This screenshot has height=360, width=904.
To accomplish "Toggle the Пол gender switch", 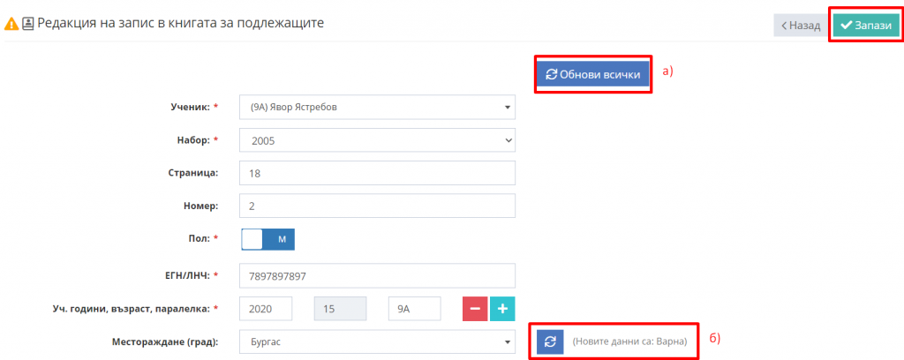I will point(268,240).
